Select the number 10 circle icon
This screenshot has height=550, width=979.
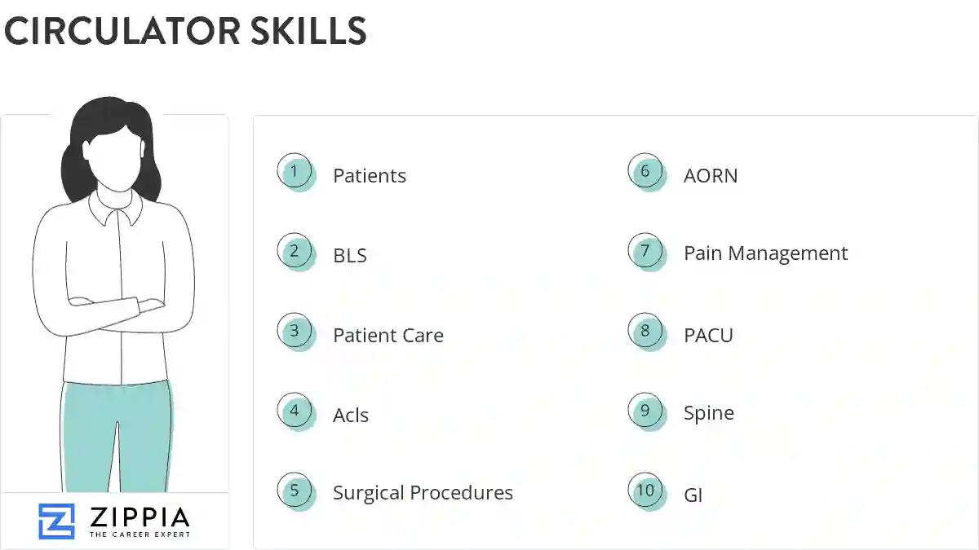(x=645, y=491)
